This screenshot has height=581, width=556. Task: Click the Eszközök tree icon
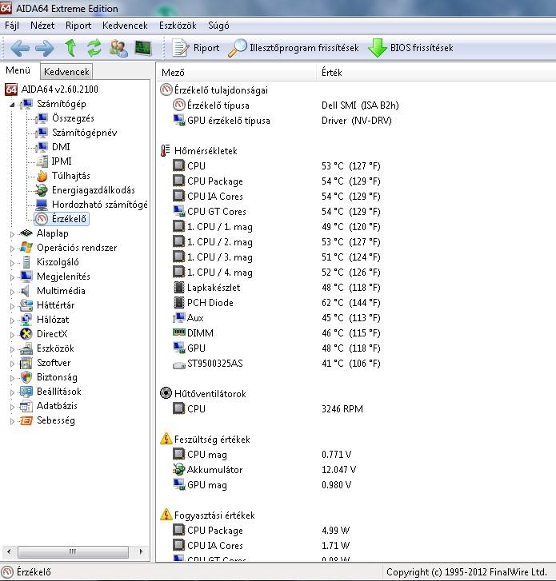pos(26,348)
